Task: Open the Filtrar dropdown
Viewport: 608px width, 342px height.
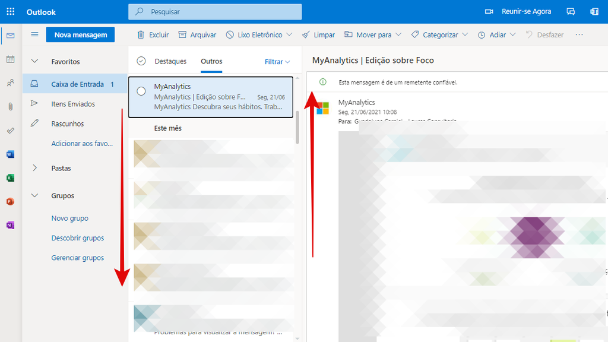Action: click(277, 62)
